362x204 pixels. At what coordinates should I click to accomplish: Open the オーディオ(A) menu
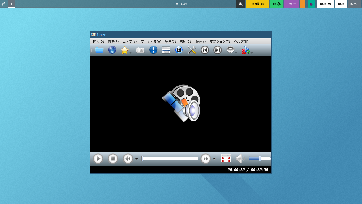pos(151,41)
